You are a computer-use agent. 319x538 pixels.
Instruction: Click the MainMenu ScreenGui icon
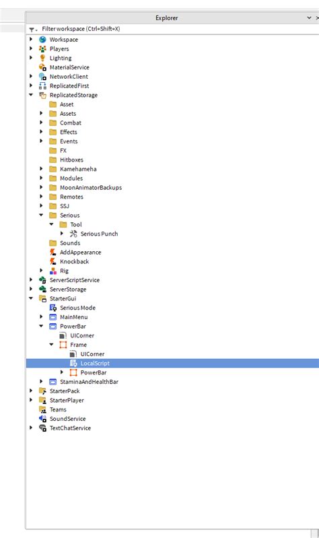[x=52, y=317]
